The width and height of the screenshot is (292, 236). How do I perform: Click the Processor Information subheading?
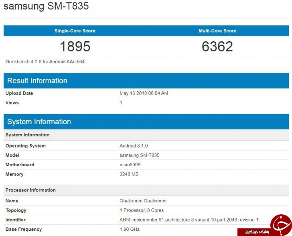146,190
